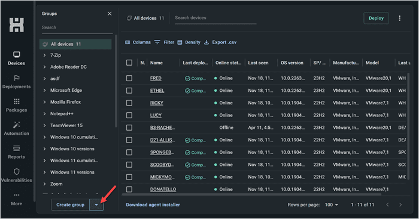This screenshot has height=219, width=419.
Task: Sort by the Model column header
Action: coord(372,63)
